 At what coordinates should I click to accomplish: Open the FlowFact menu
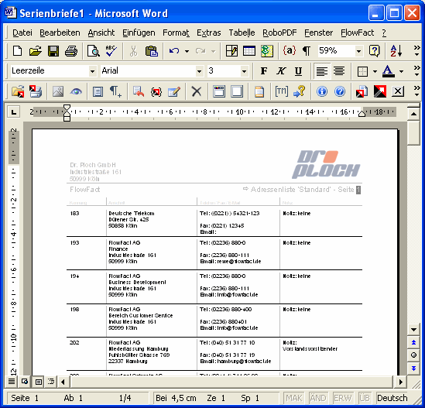(x=357, y=33)
